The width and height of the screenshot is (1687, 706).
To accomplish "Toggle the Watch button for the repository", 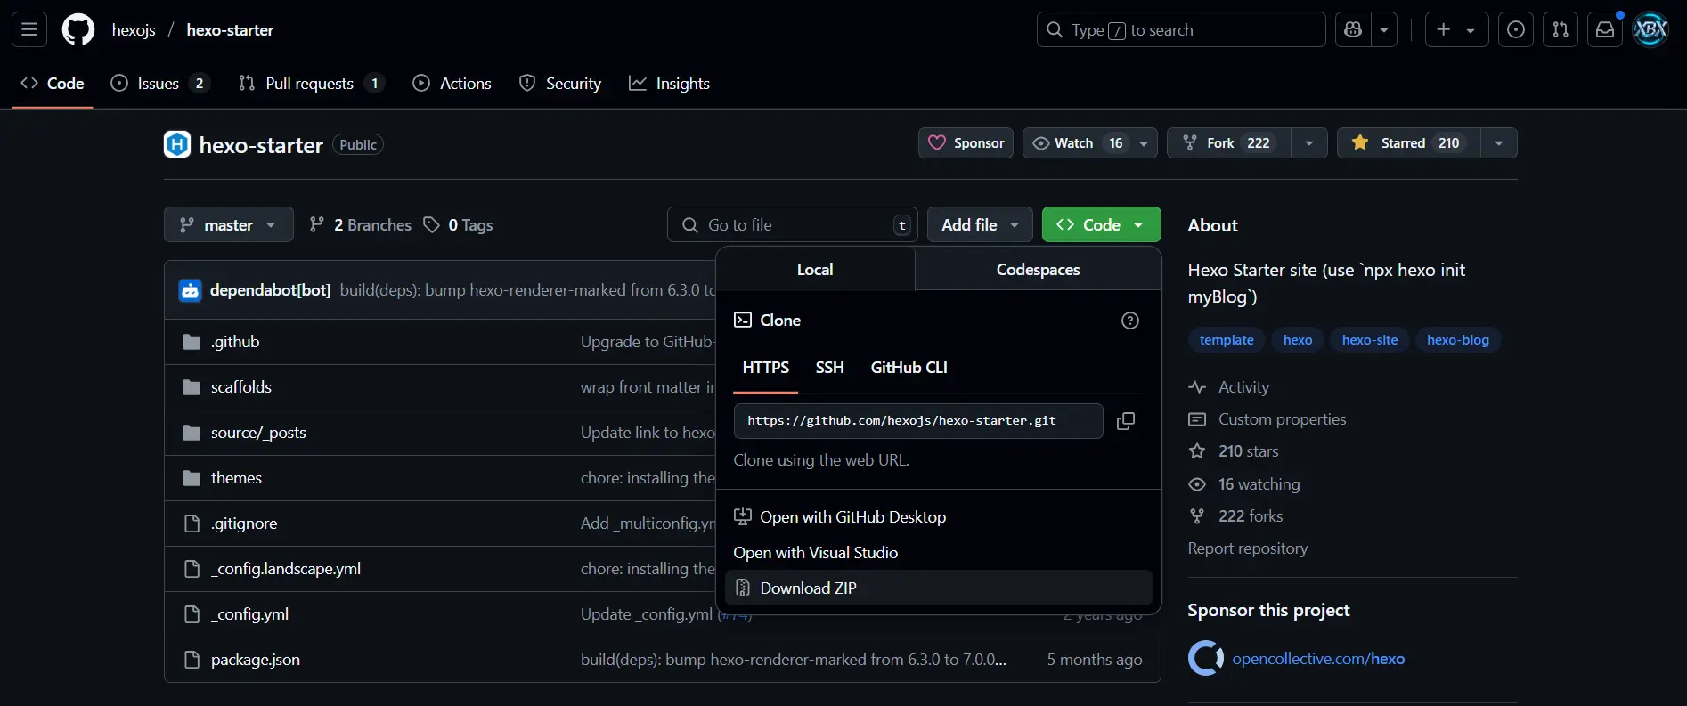I will 1075,143.
